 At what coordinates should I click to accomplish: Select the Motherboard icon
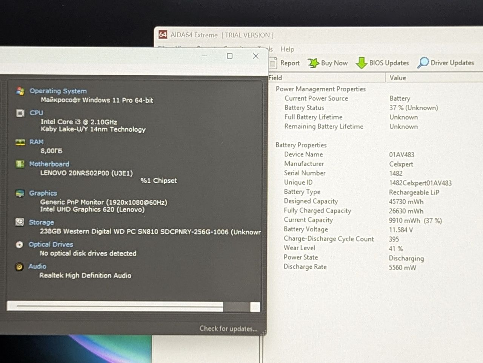20,164
